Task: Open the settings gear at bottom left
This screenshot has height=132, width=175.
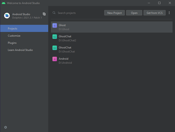Action: click(x=6, y=127)
